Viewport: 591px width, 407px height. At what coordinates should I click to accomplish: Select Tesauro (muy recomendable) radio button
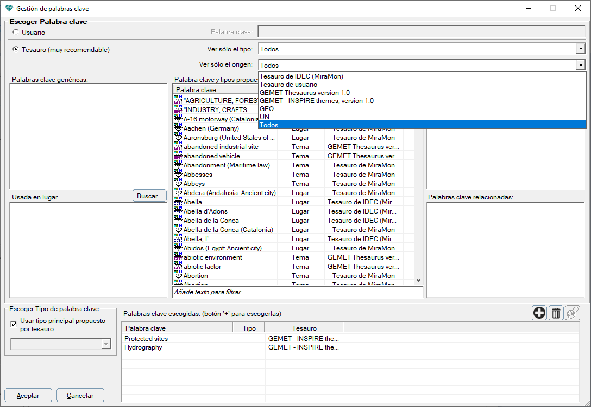pos(15,50)
